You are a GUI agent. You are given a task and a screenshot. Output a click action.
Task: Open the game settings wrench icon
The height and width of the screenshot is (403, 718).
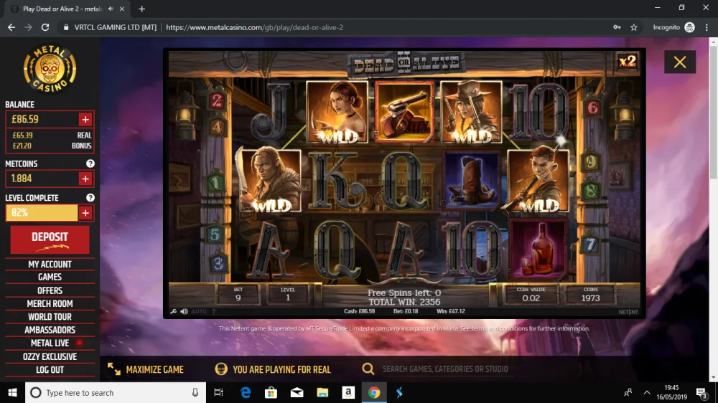coord(174,311)
